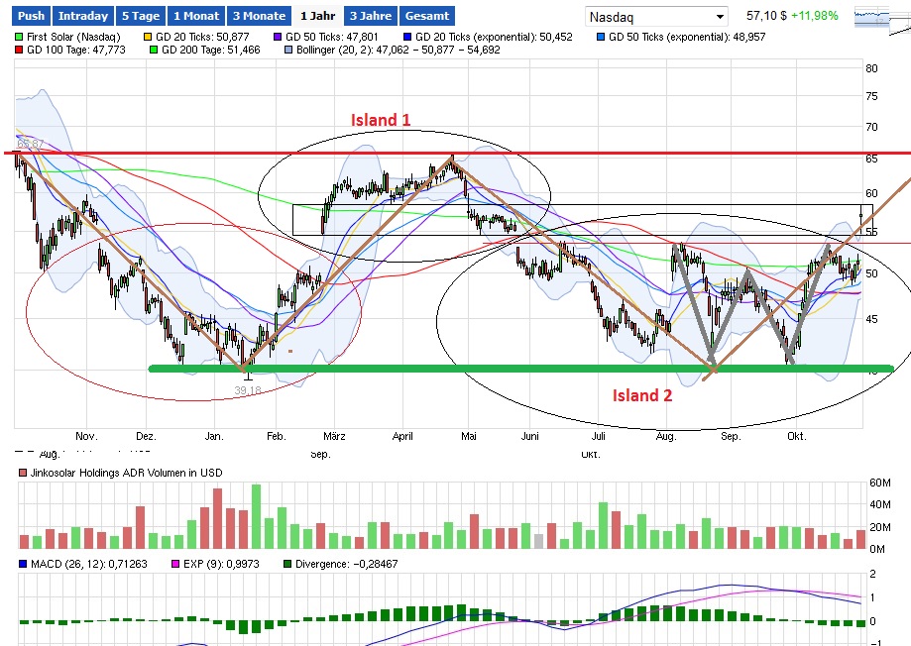Screen dimensions: 911x646
Task: Switch to 3 Jahre range
Action: click(x=371, y=16)
